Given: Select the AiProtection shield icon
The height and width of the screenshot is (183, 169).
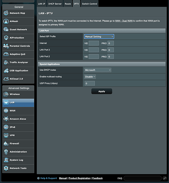Looking at the screenshot, I should (x=6, y=38).
